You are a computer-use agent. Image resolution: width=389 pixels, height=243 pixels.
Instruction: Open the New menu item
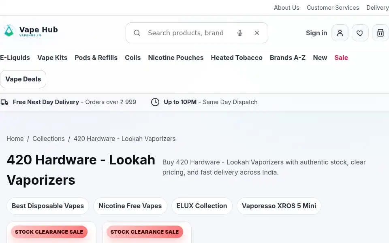[x=320, y=58]
